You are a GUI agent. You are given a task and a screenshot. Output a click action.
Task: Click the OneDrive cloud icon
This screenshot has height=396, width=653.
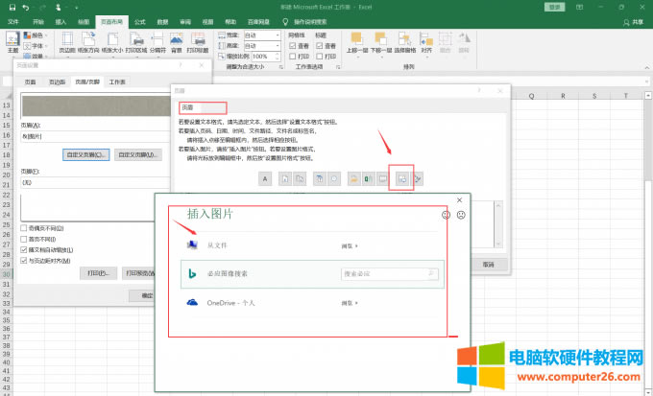[x=189, y=303]
